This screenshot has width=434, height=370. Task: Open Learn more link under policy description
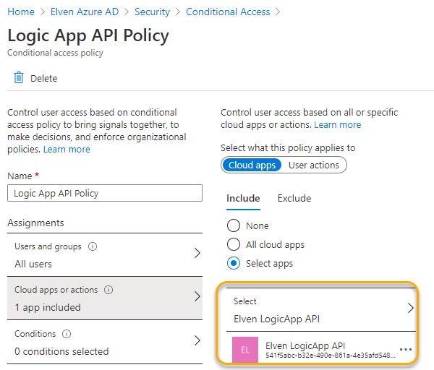(x=67, y=150)
